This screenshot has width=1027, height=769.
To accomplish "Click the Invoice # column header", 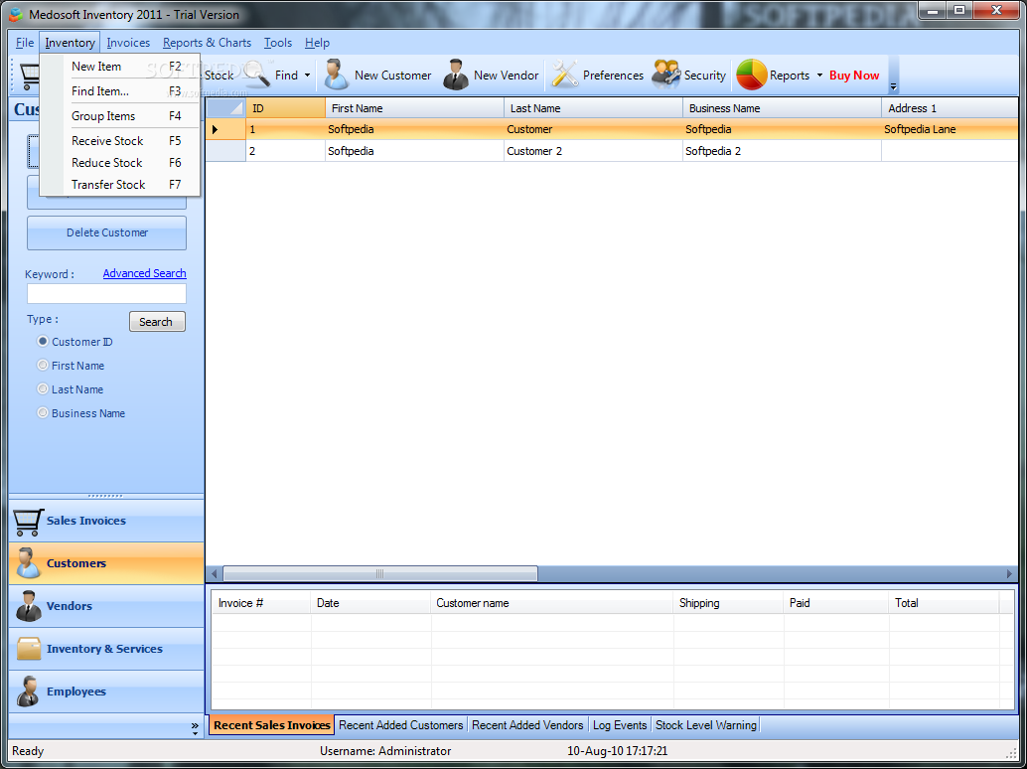I will tap(261, 603).
